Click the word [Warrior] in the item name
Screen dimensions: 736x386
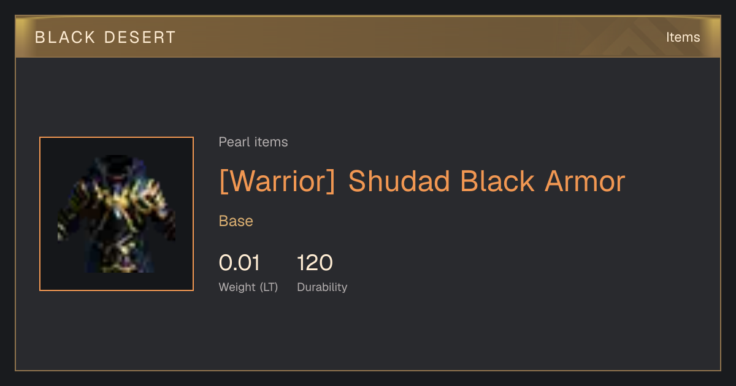(x=277, y=181)
